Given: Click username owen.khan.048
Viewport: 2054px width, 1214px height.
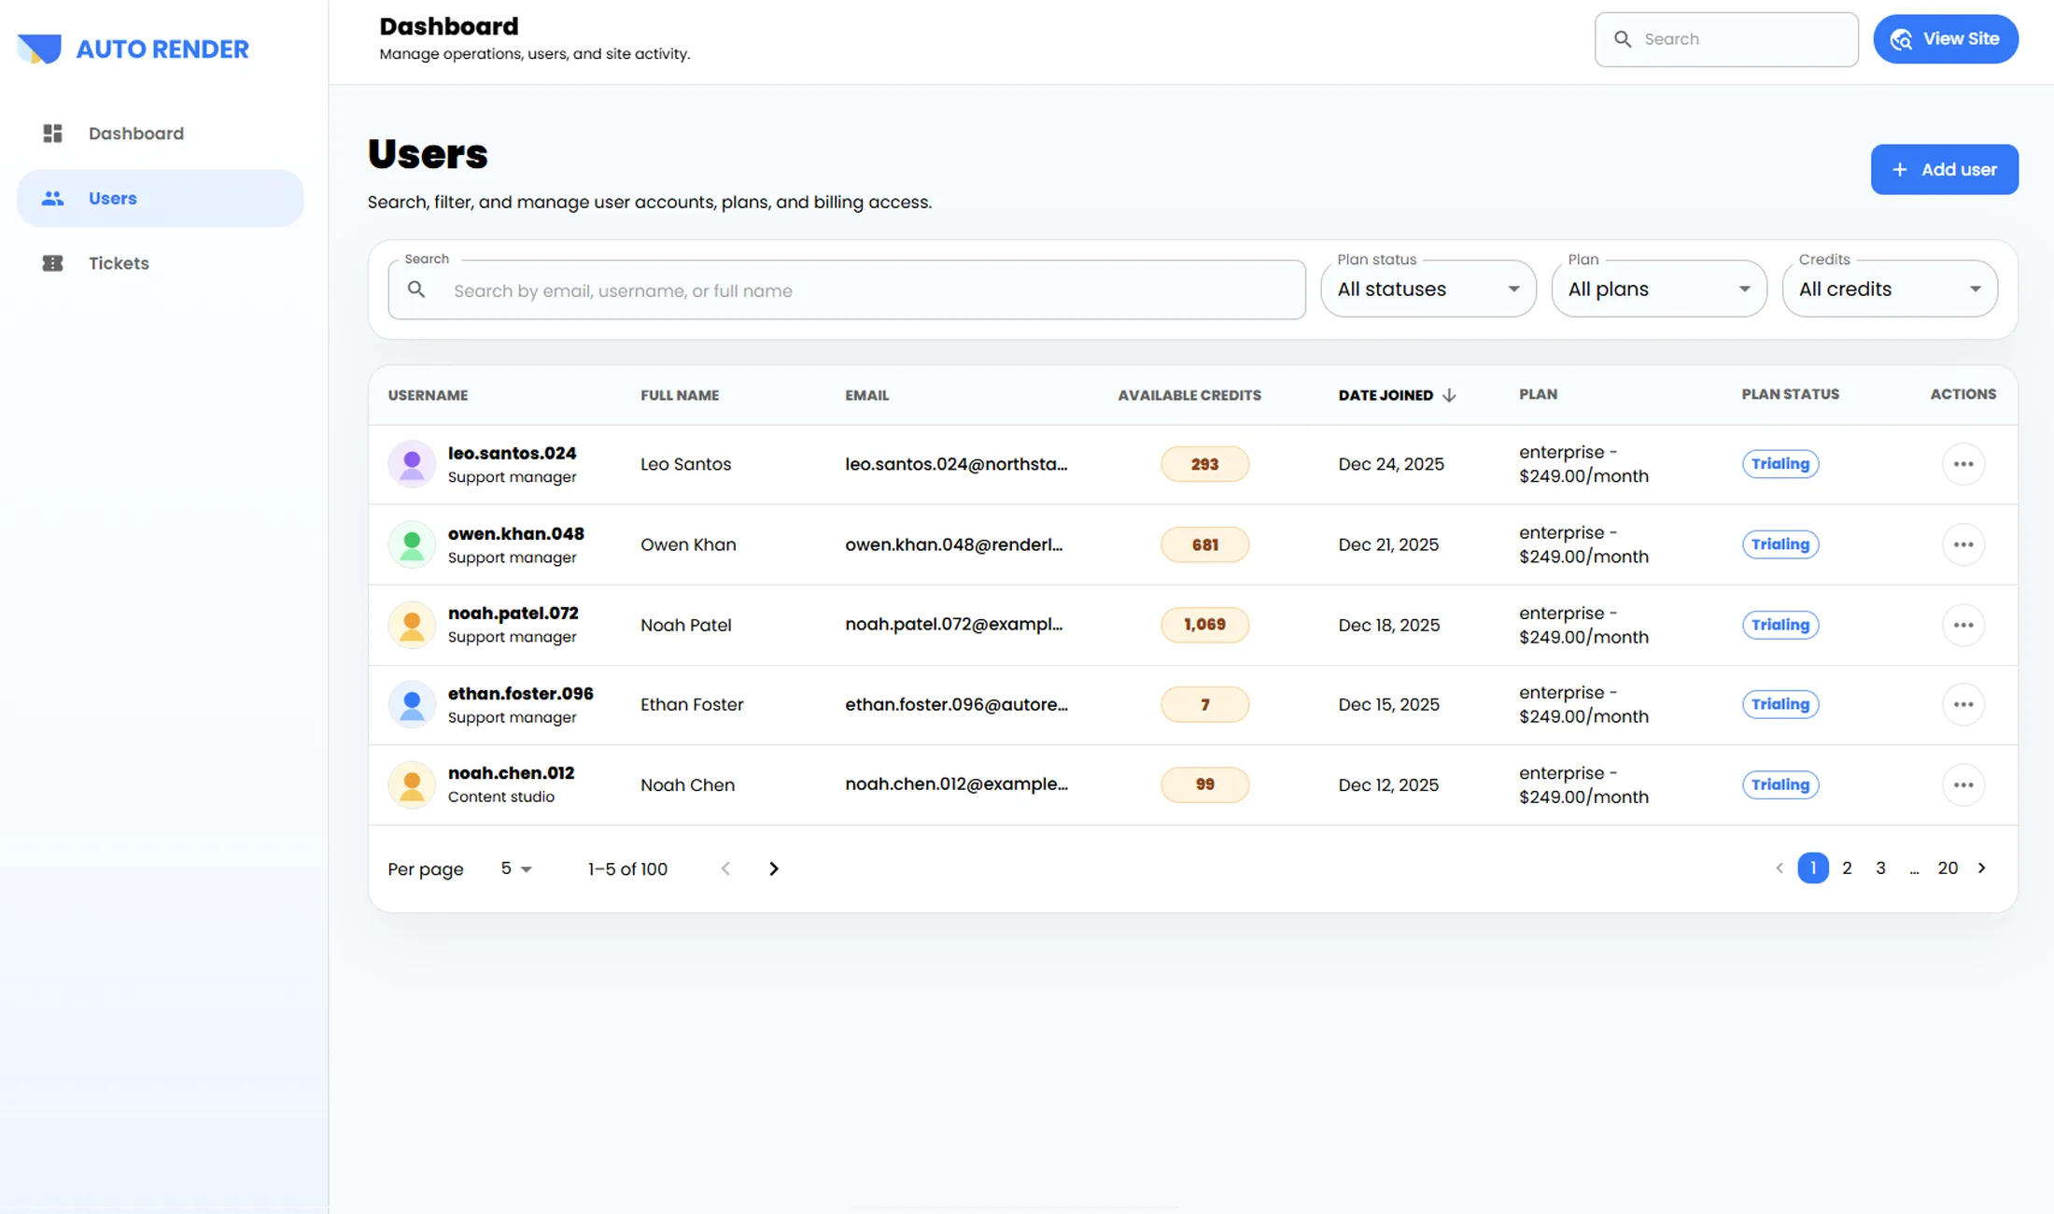Looking at the screenshot, I should click(x=515, y=533).
